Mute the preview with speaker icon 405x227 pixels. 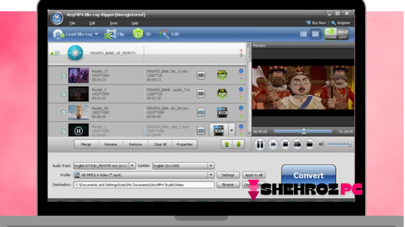[321, 144]
